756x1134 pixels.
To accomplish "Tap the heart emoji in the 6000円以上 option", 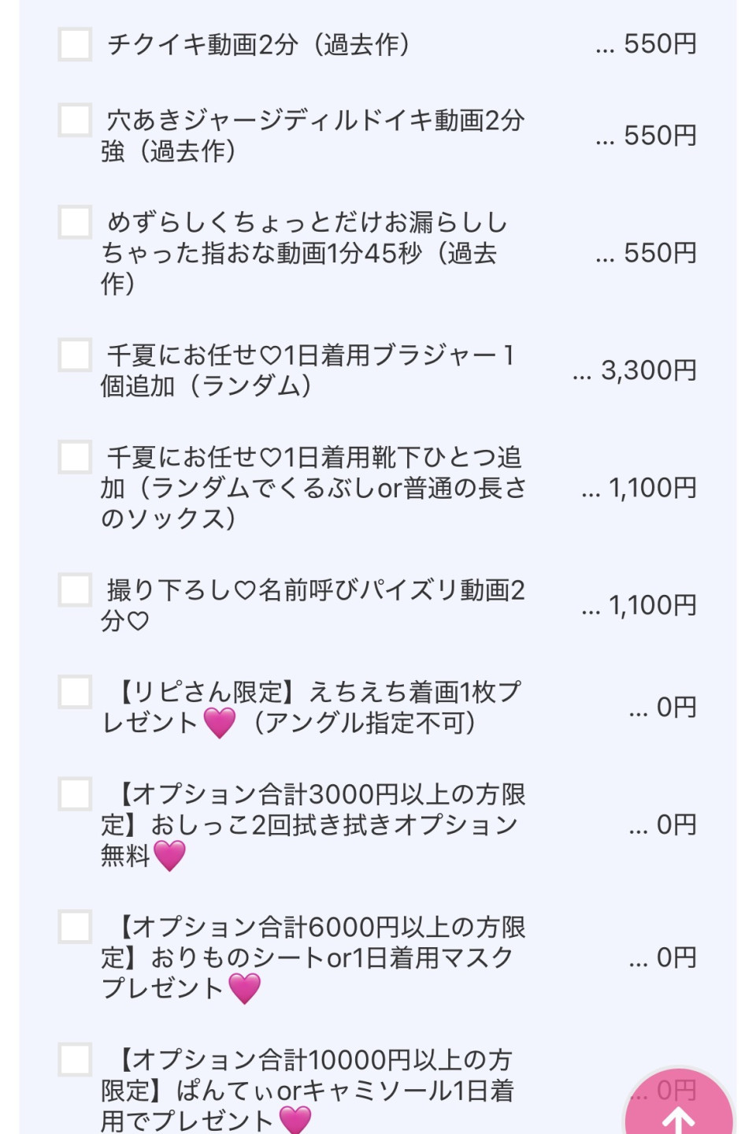I will click(245, 988).
